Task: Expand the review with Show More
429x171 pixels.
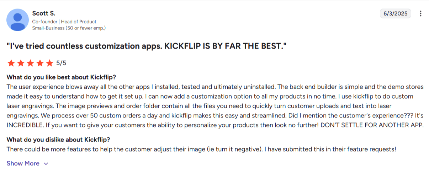Action: click(x=23, y=164)
